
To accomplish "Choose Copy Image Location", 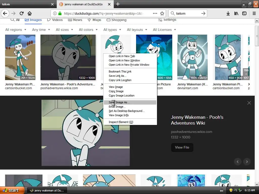I will click(x=130, y=95).
